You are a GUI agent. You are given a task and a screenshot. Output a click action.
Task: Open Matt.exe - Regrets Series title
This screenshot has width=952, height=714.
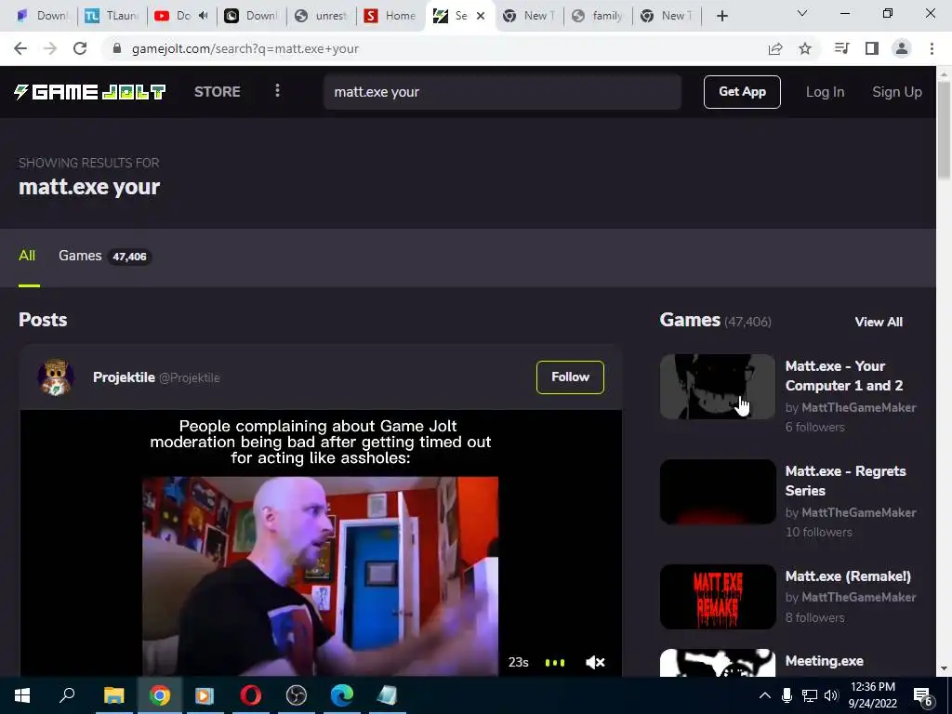[845, 481]
